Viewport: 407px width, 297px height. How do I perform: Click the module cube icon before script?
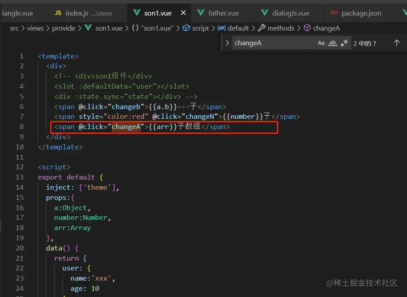(186, 28)
